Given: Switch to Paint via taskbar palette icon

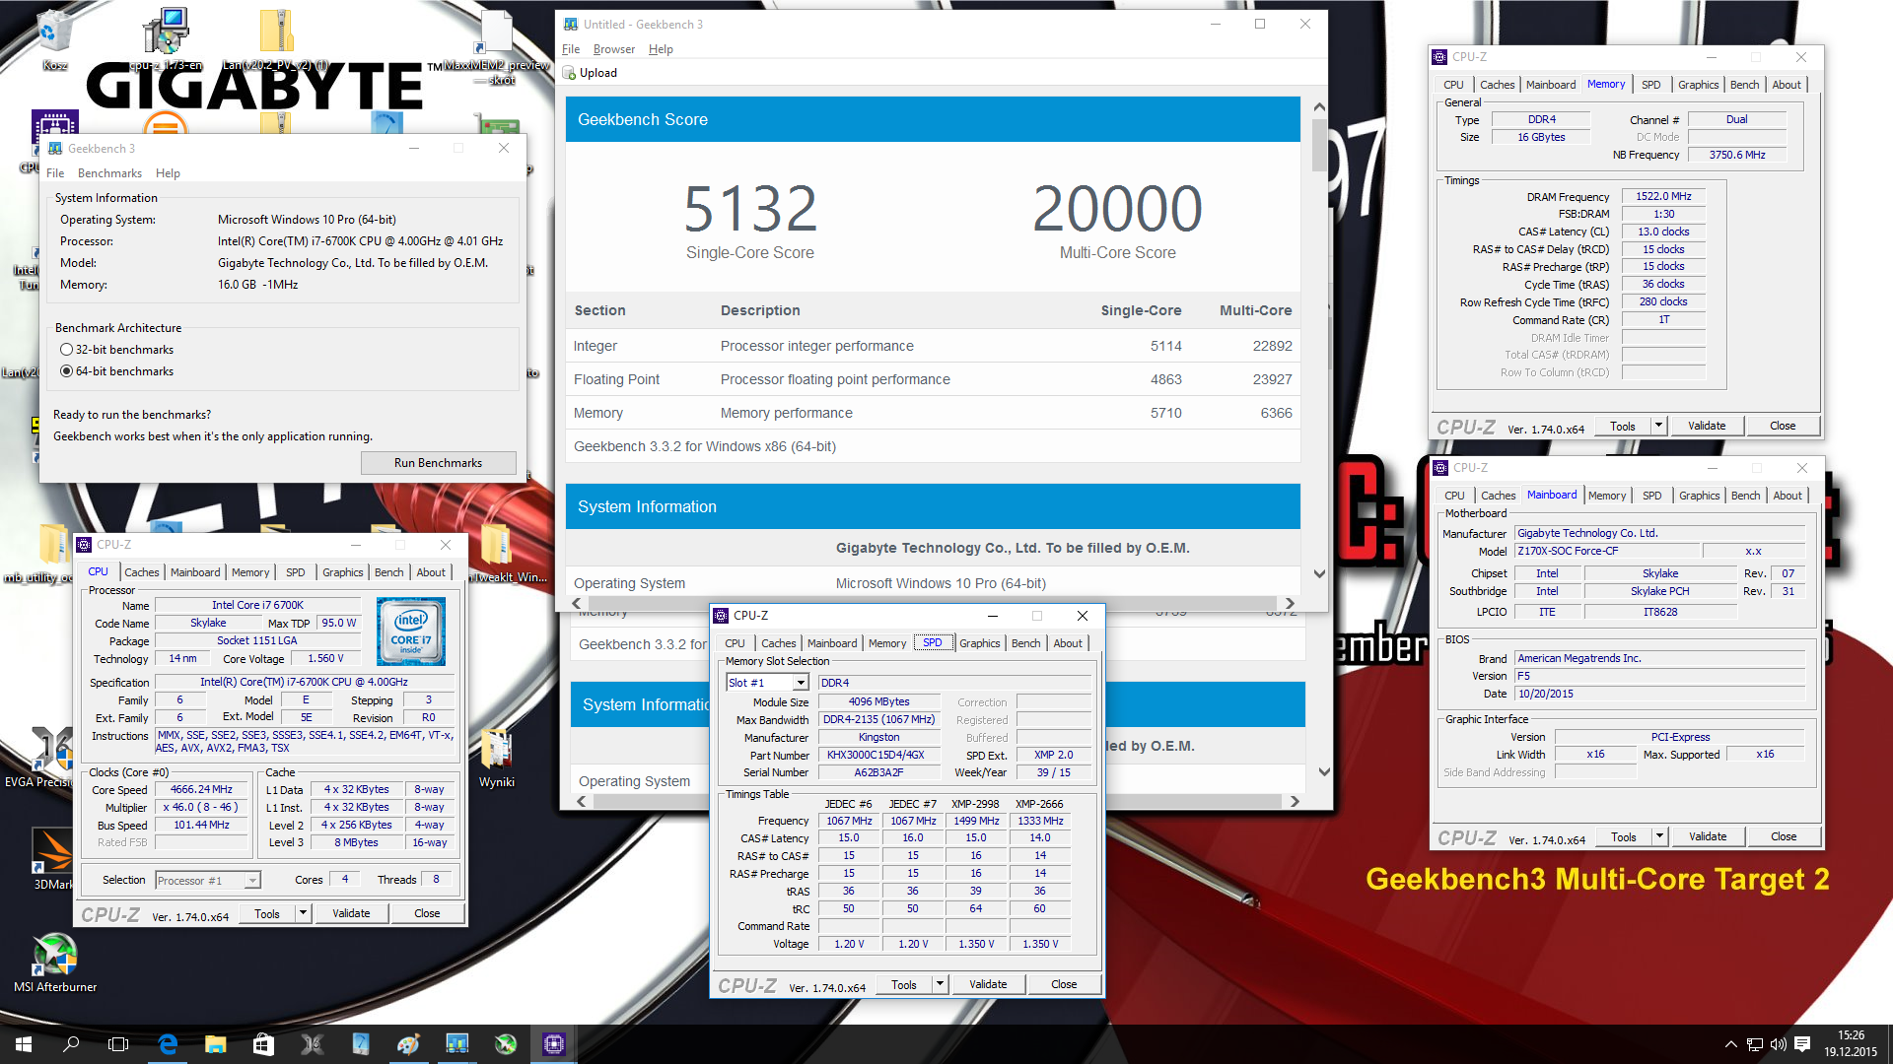Looking at the screenshot, I should pyautogui.click(x=408, y=1044).
